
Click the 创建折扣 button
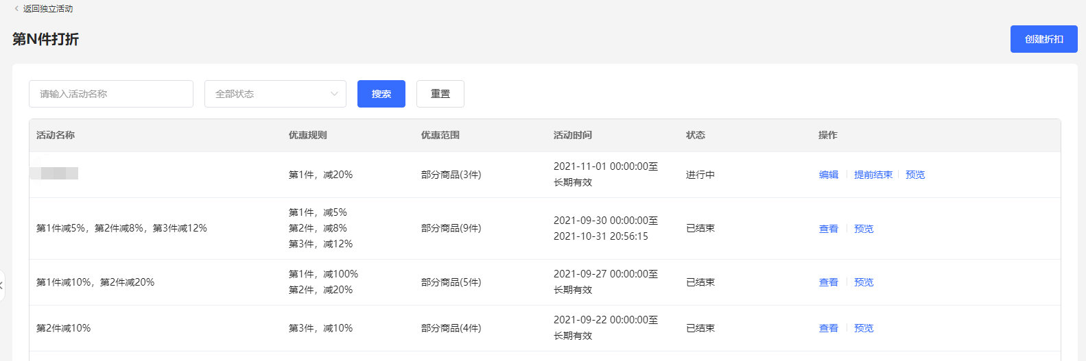coord(1043,39)
